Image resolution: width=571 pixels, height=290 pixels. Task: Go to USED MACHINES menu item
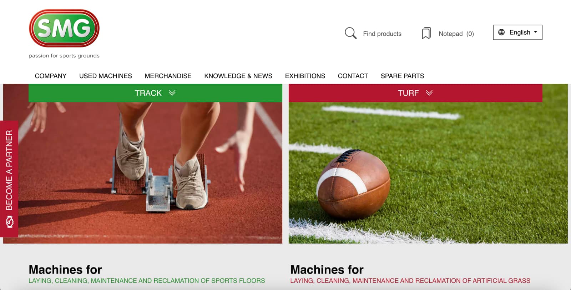coord(106,76)
